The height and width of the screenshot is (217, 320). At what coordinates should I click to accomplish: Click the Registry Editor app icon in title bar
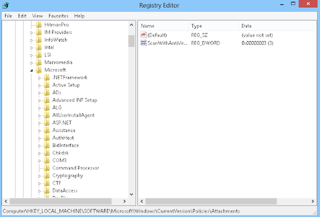click(5, 5)
